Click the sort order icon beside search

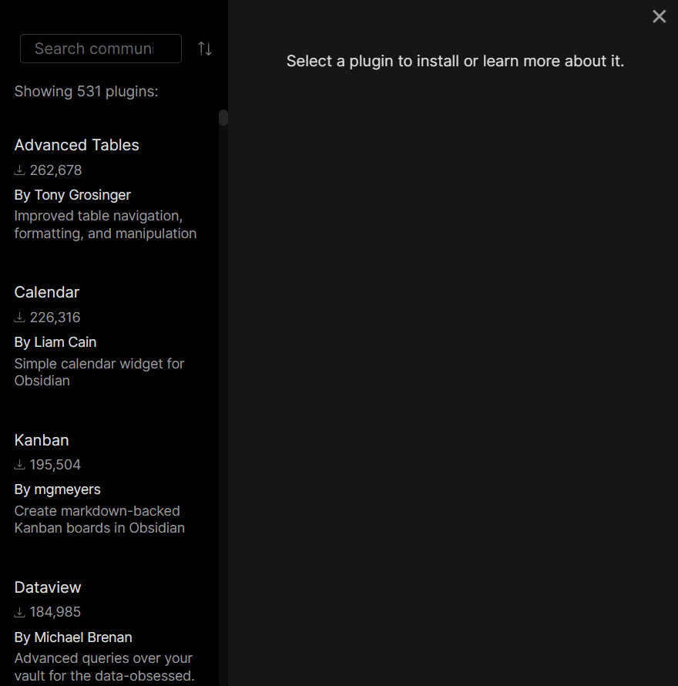[x=204, y=49]
